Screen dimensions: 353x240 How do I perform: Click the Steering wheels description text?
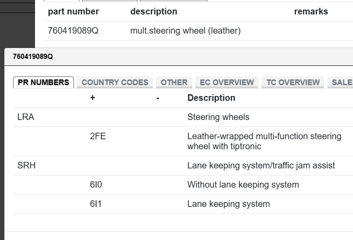pyautogui.click(x=218, y=117)
